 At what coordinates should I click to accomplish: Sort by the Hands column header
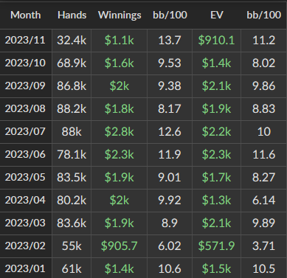[72, 15]
